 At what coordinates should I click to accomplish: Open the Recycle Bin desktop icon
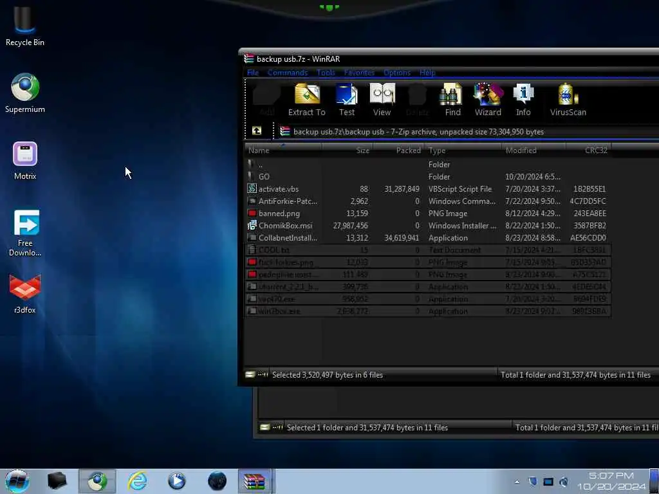click(x=25, y=26)
